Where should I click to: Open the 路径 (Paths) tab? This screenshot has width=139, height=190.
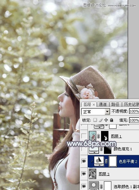115,104
